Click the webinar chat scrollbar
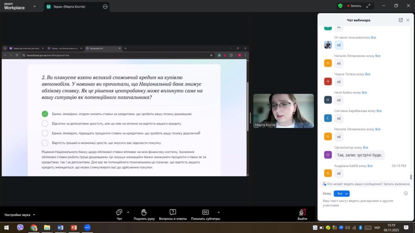415x233 pixels. tap(411, 177)
